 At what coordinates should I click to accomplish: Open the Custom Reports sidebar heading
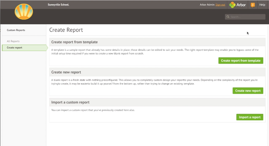[x=16, y=30]
